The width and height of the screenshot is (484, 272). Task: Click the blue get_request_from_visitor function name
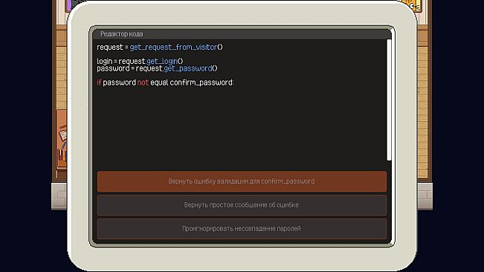click(173, 47)
